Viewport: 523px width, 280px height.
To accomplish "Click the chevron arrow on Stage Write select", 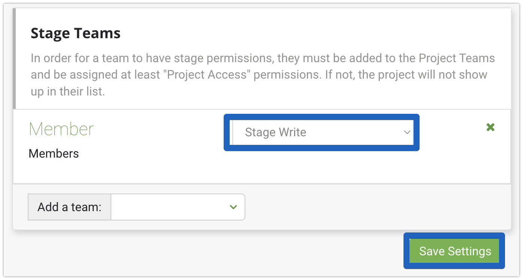I will coord(407,132).
